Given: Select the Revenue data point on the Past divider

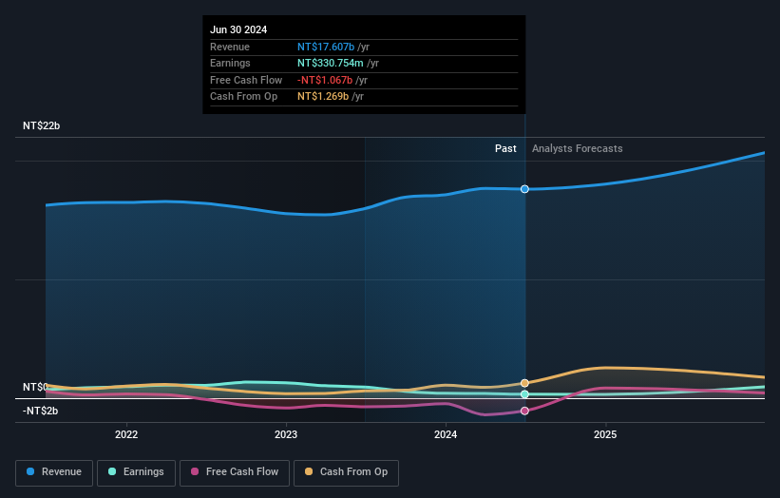Looking at the screenshot, I should [524, 189].
